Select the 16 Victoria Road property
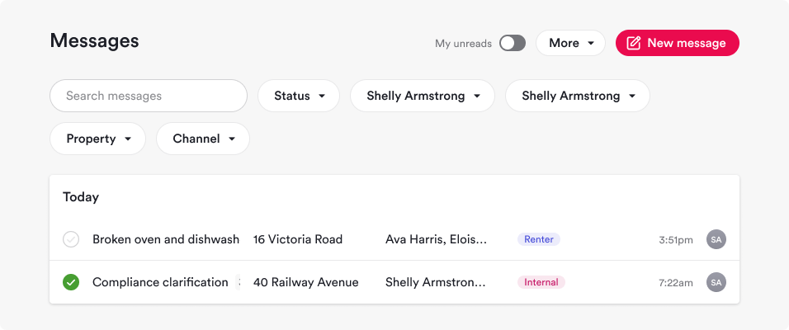This screenshot has height=330, width=789. coord(297,239)
